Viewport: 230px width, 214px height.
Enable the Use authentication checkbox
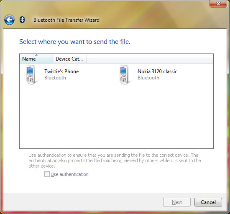[x=47, y=174]
